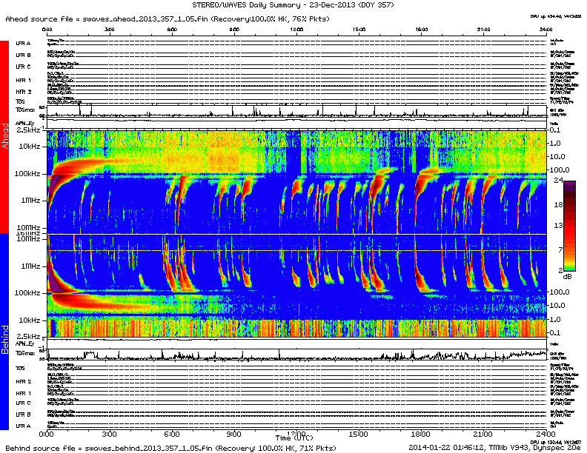Image resolution: width=587 pixels, height=453 pixels.
Task: Click the upper 100kHz frequency axis label
Action: (30, 175)
